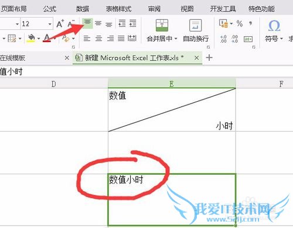Increase decimal places
This screenshot has width=293, height=228.
[x=223, y=39]
